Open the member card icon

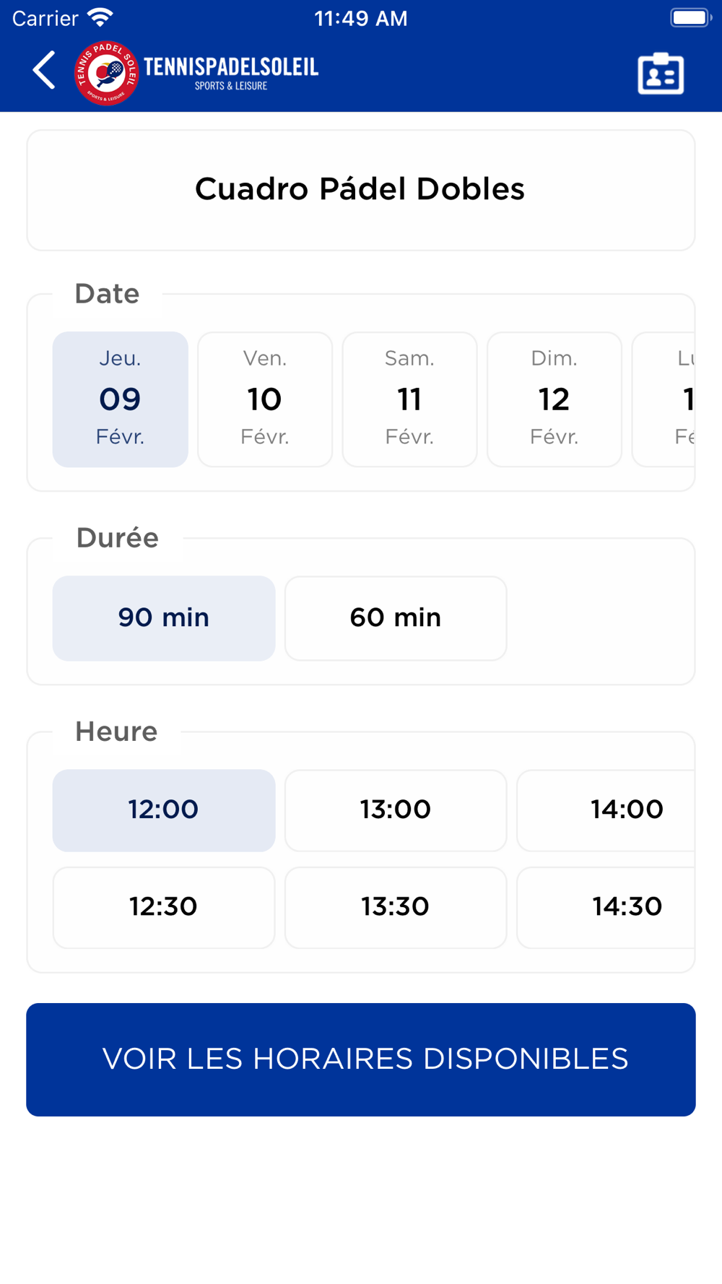pos(660,73)
